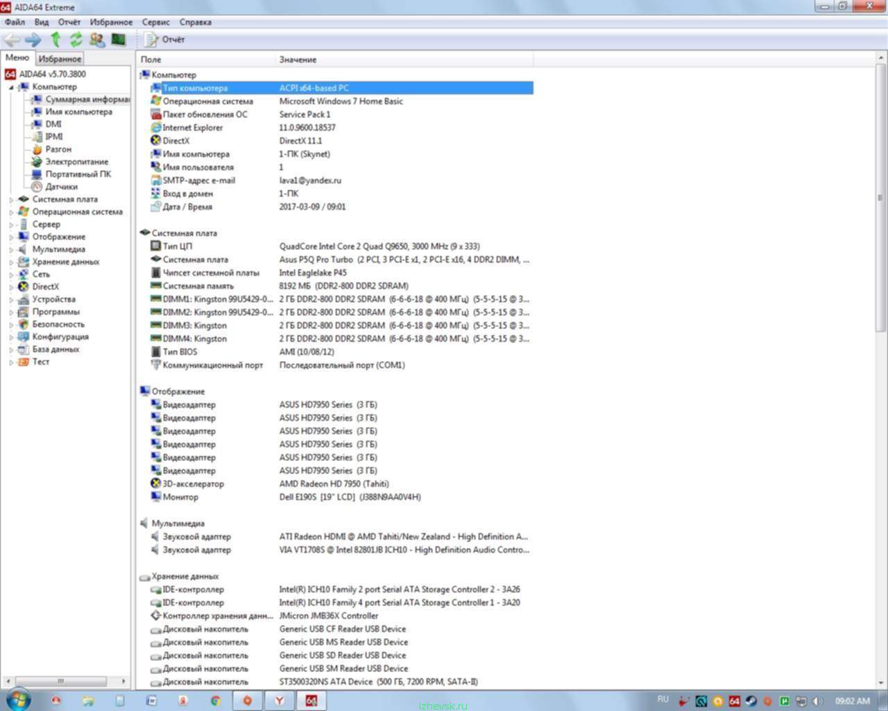Select the SMTP-адрес e-mail row
Image resolution: width=888 pixels, height=711 pixels.
(x=341, y=181)
